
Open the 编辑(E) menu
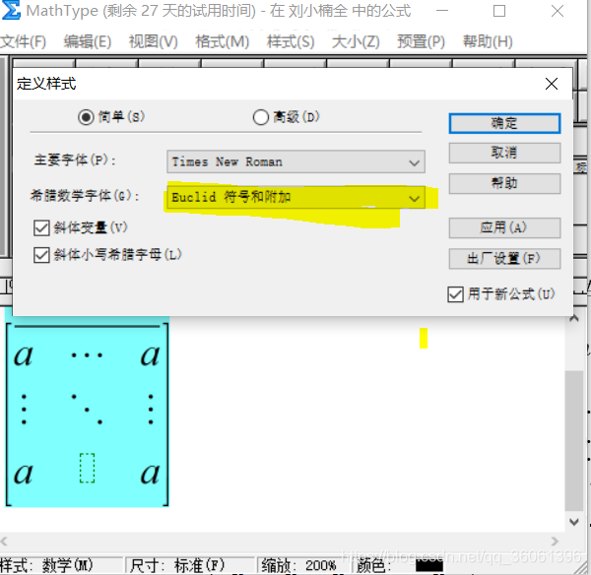coord(88,41)
